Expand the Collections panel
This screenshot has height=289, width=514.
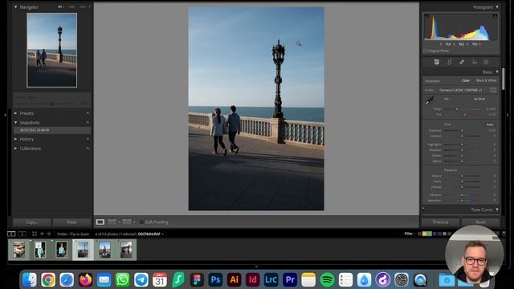pos(15,149)
